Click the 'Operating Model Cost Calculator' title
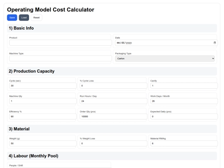This screenshot has width=224, height=168. pyautogui.click(x=51, y=10)
